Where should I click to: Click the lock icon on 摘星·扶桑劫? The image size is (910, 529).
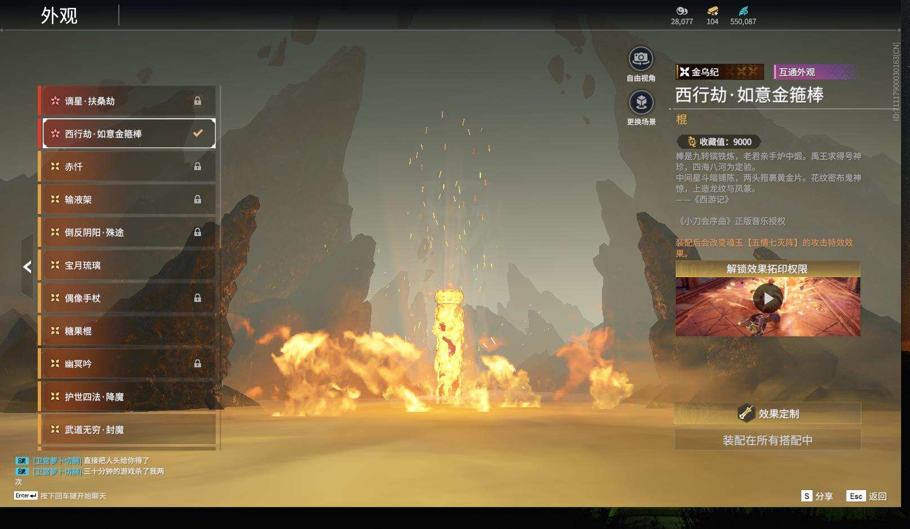coord(198,101)
